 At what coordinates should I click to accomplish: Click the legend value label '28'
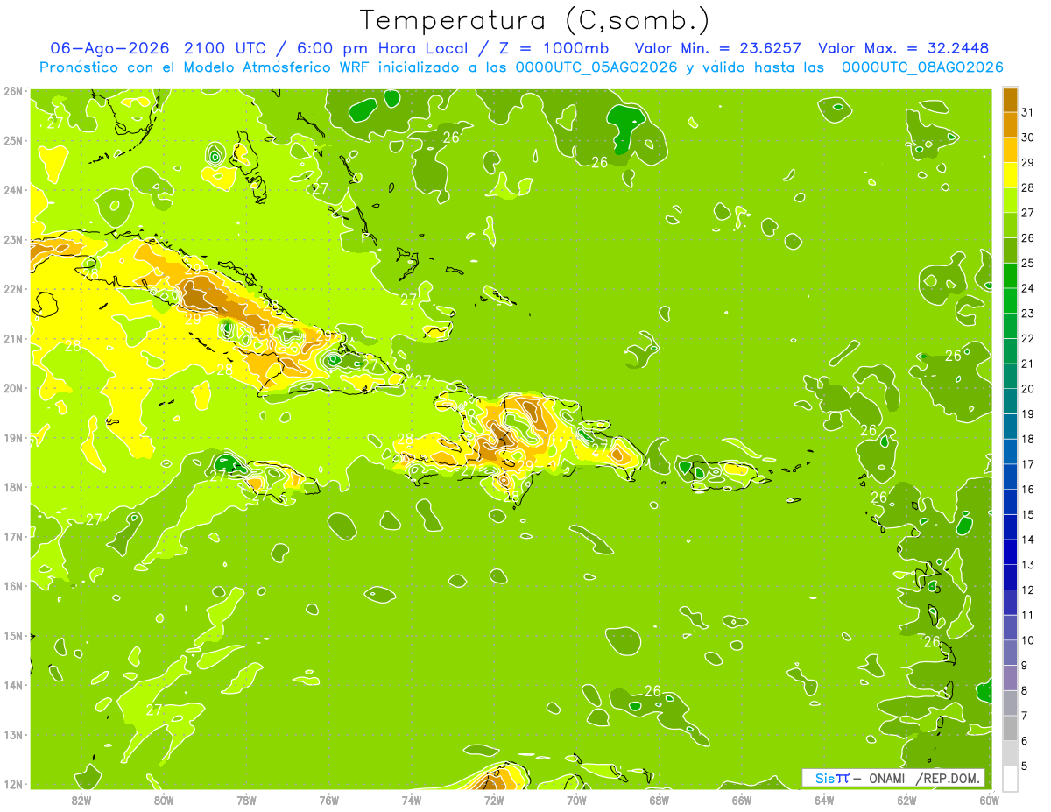1028,187
